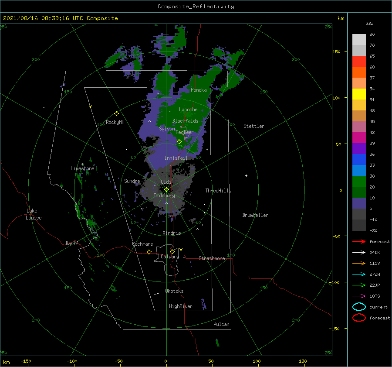Pick the bright green swatch in dBZ legend
The height and width of the screenshot is (367, 392).
click(x=359, y=182)
